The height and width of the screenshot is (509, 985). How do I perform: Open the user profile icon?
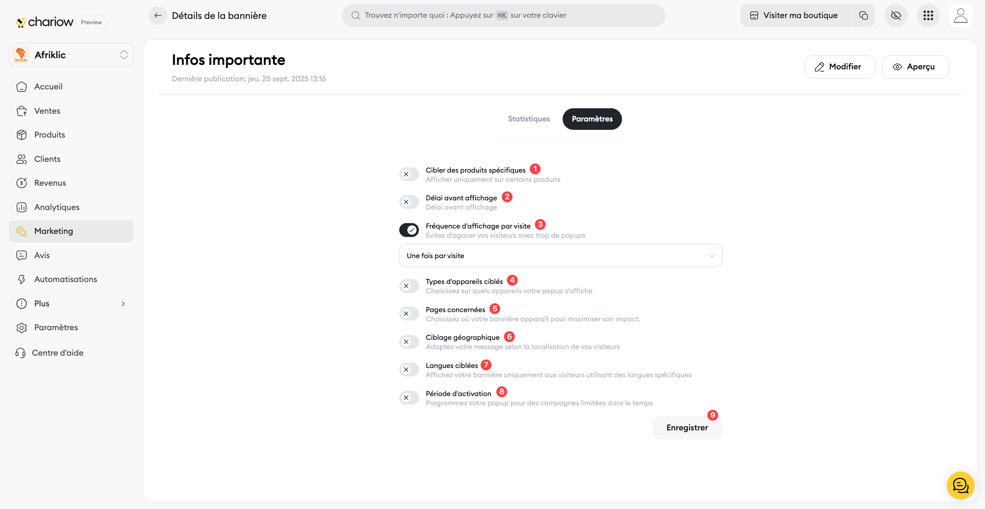point(960,15)
